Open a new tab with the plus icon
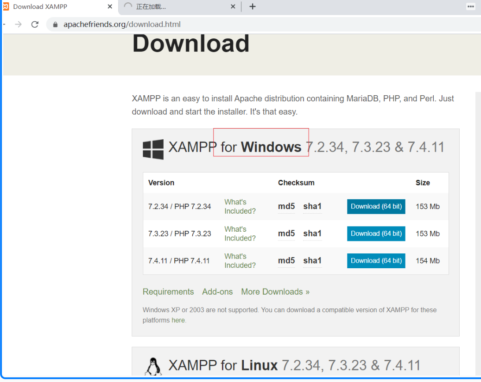 click(x=253, y=6)
